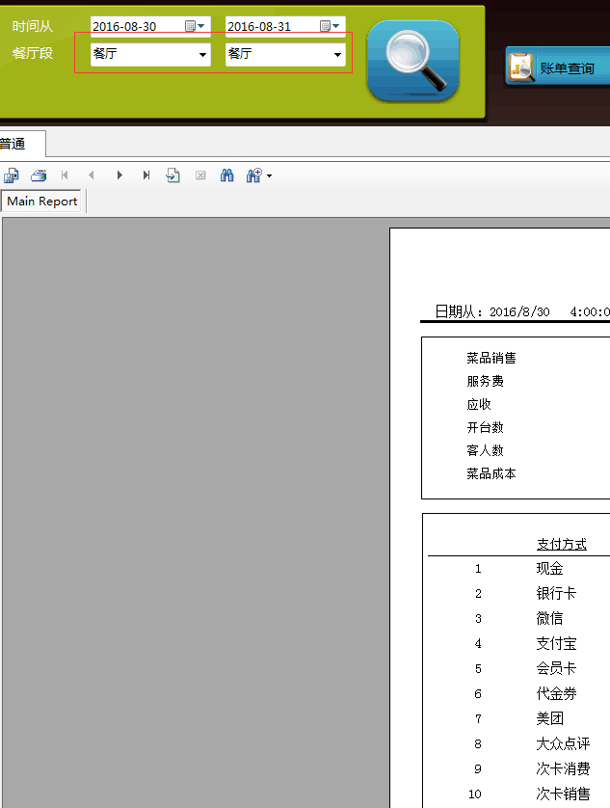The height and width of the screenshot is (808, 610).
Task: Go to the first page of report
Action: point(65,175)
